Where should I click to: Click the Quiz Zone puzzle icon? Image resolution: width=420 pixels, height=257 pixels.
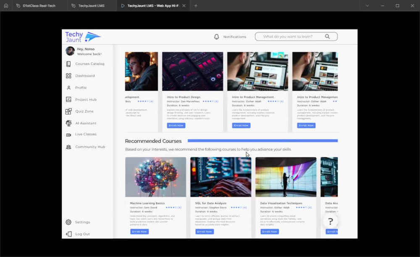pos(68,111)
